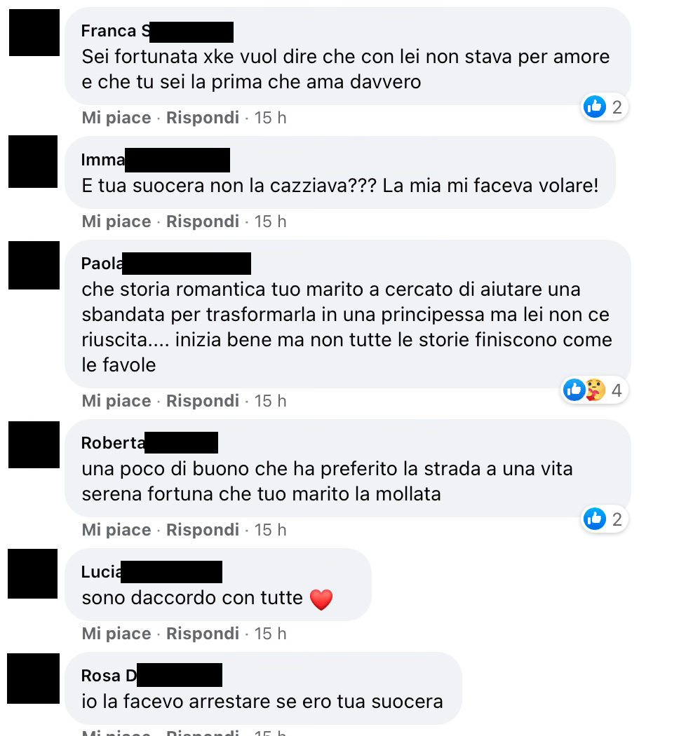
Task: Click the care emoji reaction on Paola's comment
Action: (596, 390)
